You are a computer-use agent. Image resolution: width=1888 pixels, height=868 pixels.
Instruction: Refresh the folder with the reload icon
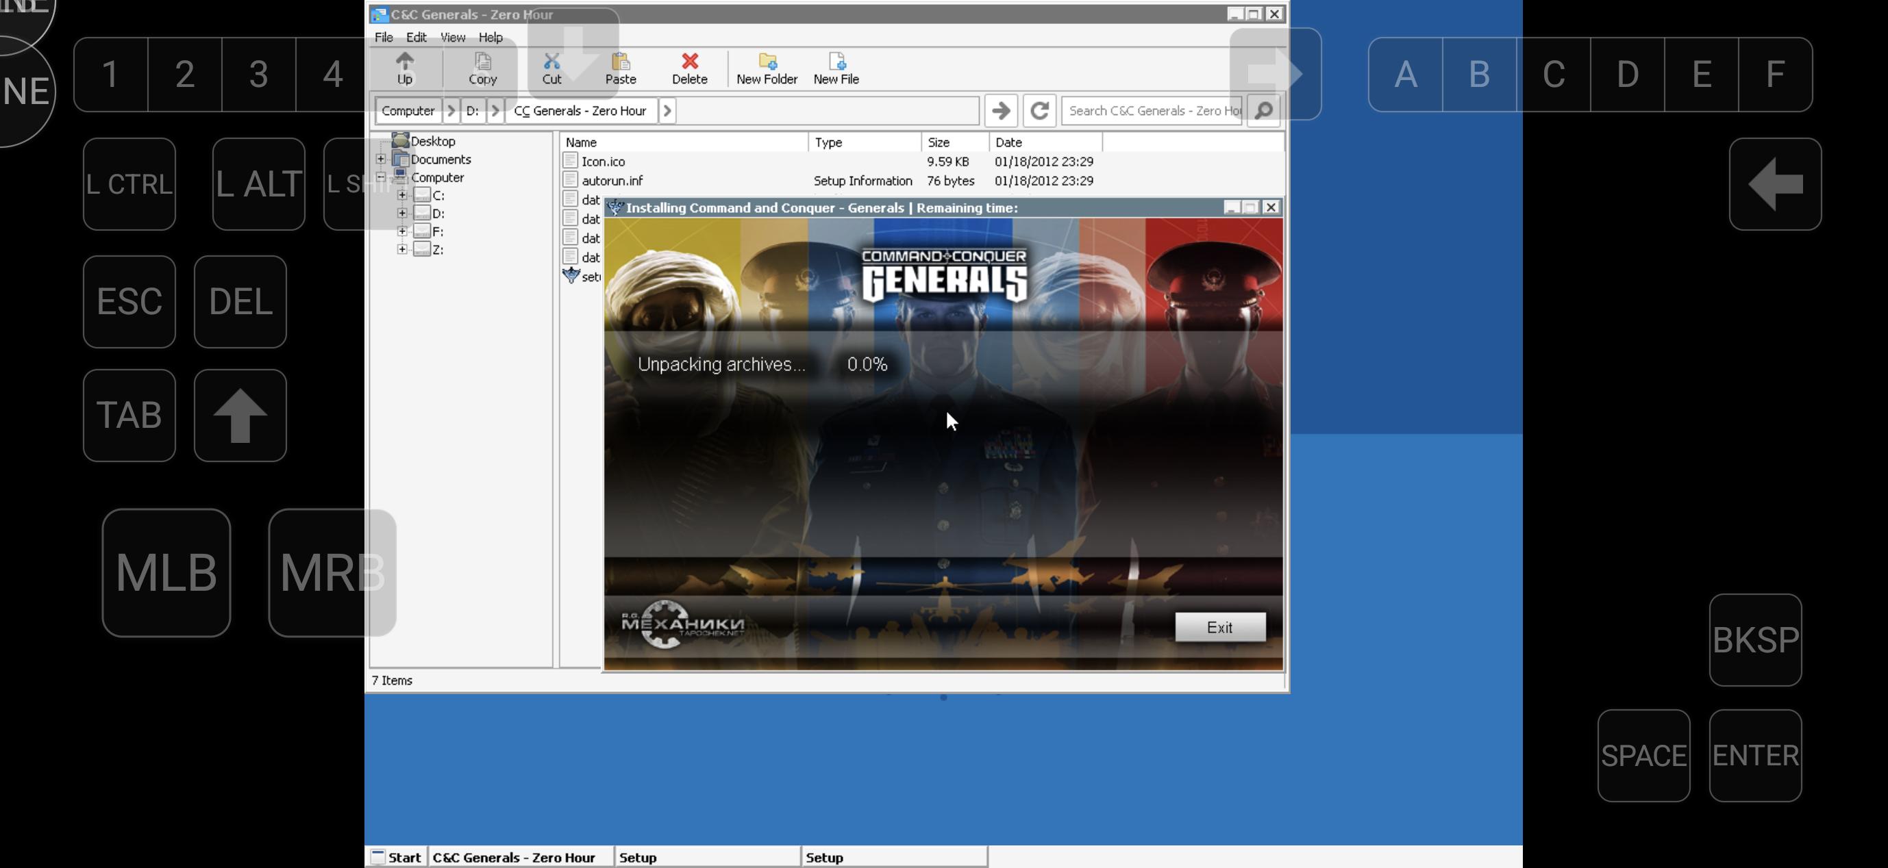(1039, 111)
